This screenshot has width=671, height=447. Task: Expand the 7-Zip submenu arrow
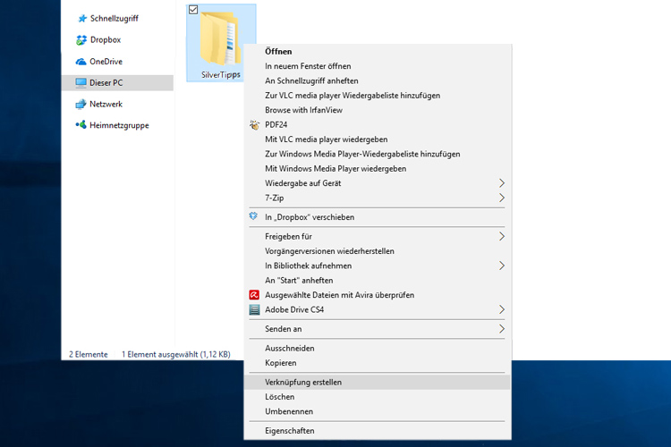click(502, 198)
